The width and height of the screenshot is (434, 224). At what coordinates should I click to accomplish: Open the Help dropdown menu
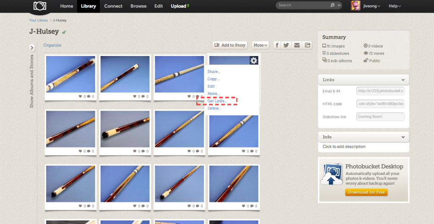point(395,6)
